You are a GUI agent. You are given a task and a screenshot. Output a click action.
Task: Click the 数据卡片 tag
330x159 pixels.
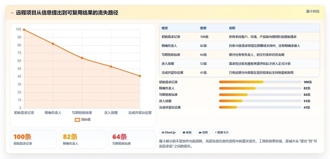point(222,132)
